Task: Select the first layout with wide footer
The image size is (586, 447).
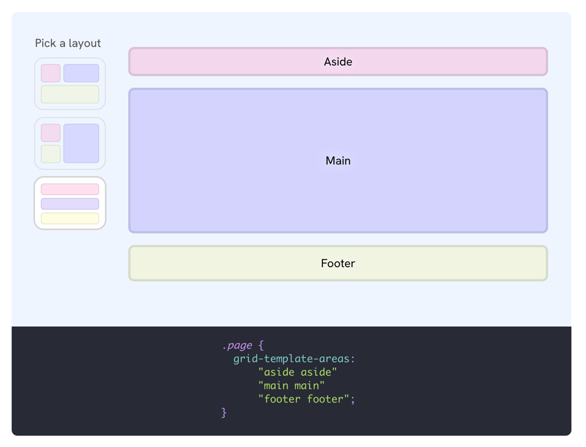Action: tap(70, 84)
